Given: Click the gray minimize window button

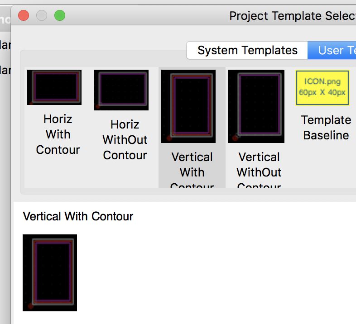Looking at the screenshot, I should click(x=42, y=16).
